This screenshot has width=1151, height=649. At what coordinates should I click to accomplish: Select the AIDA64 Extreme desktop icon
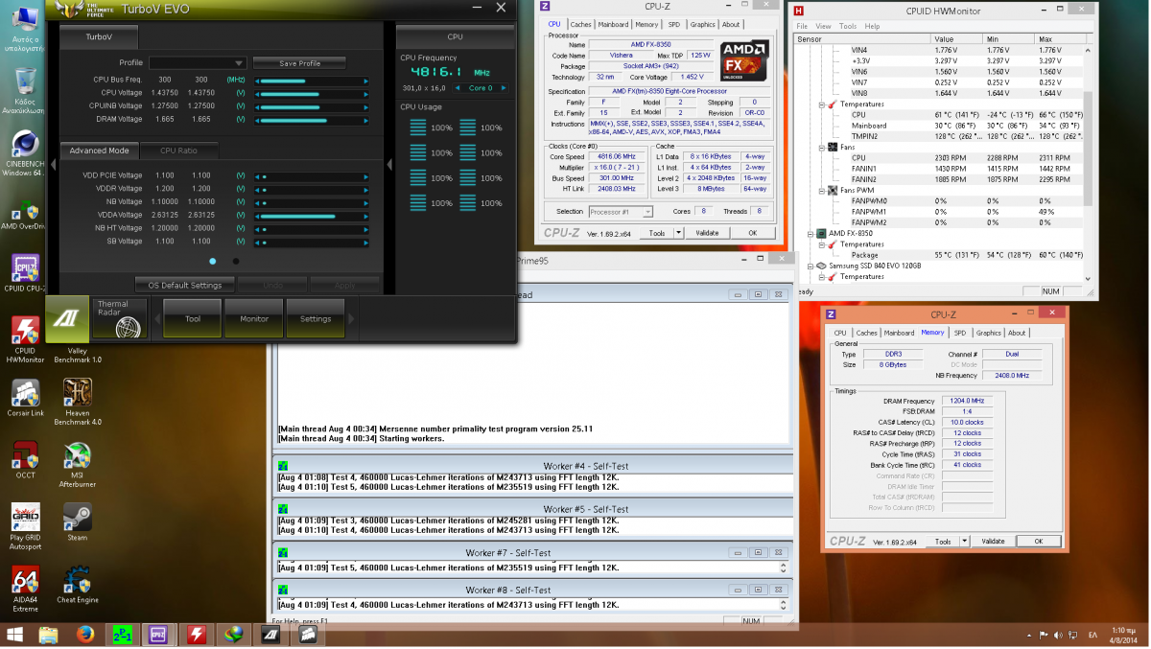pos(25,590)
